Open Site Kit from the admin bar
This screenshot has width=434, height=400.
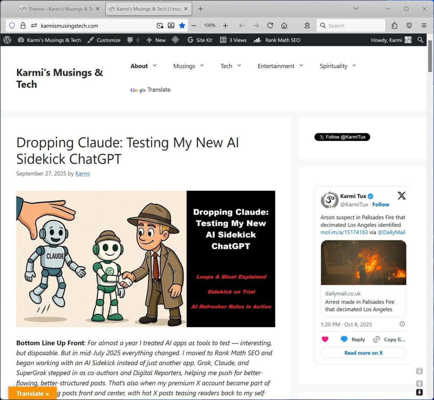coord(200,40)
